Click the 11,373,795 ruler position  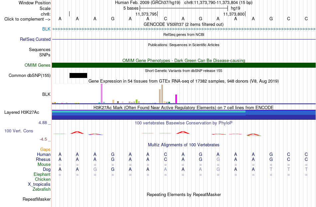point(146,14)
